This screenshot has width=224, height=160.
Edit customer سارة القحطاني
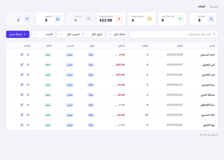pyautogui.click(x=22, y=105)
